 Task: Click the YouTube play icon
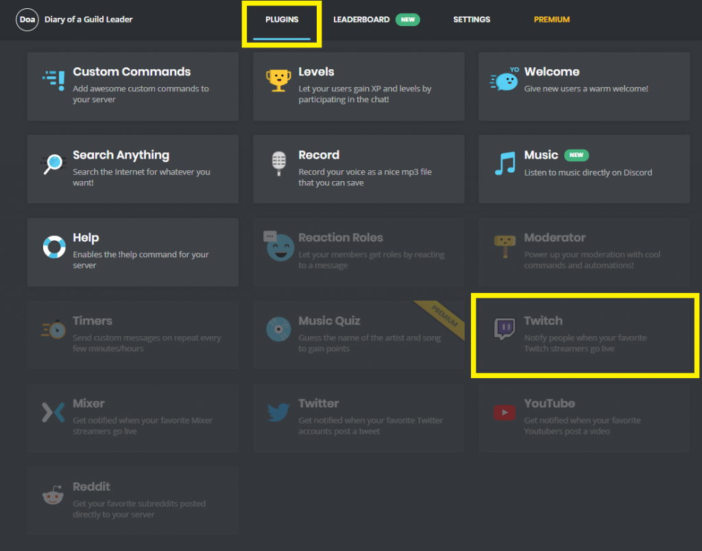pos(505,412)
